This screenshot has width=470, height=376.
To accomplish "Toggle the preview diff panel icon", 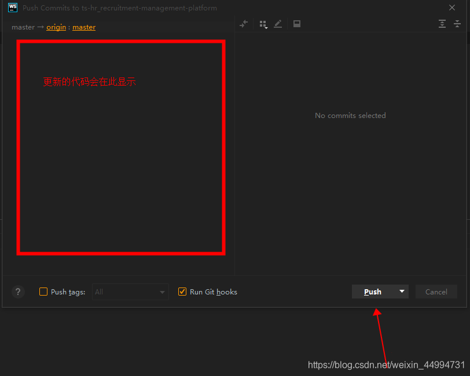I will tap(297, 24).
